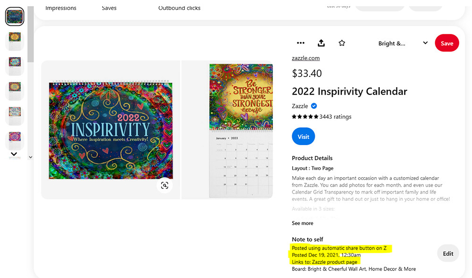Click the share upload icon
Image resolution: width=472 pixels, height=278 pixels.
click(x=321, y=43)
